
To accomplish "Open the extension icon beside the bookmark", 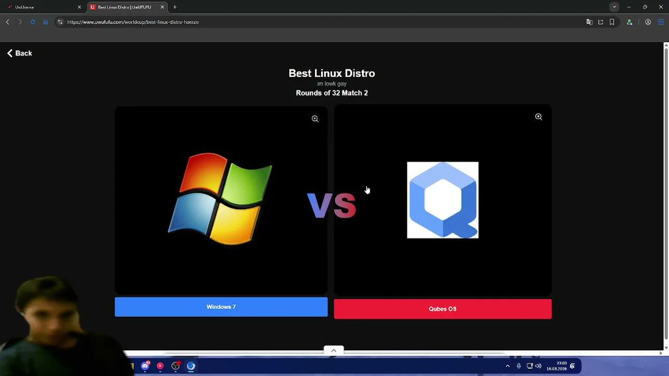I will 629,22.
